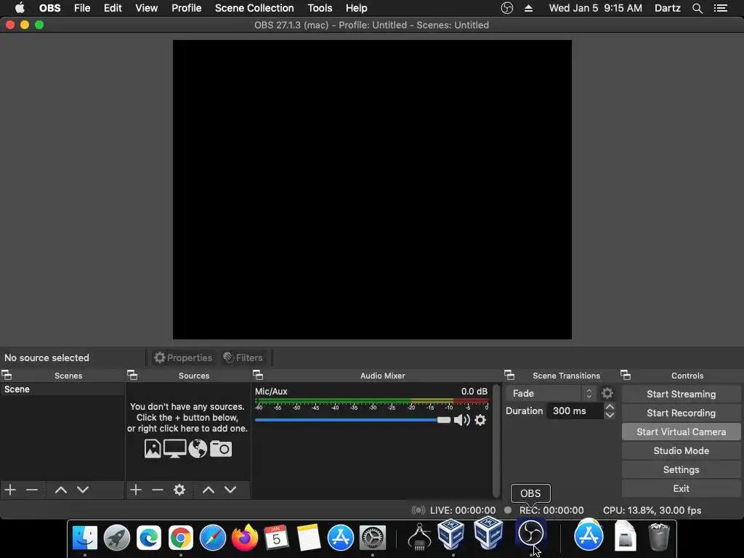The width and height of the screenshot is (744, 558).
Task: Click the OBS icon in the Dock
Action: coord(530,533)
